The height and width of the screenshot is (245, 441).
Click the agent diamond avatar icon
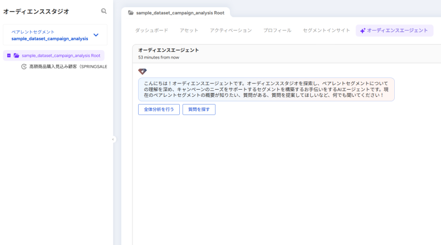143,71
